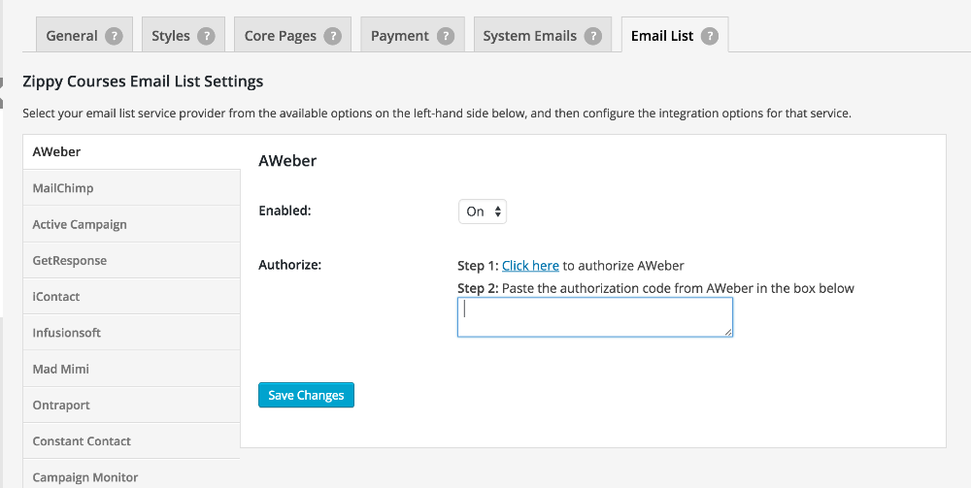Click the help icon on Styles tab

point(206,36)
